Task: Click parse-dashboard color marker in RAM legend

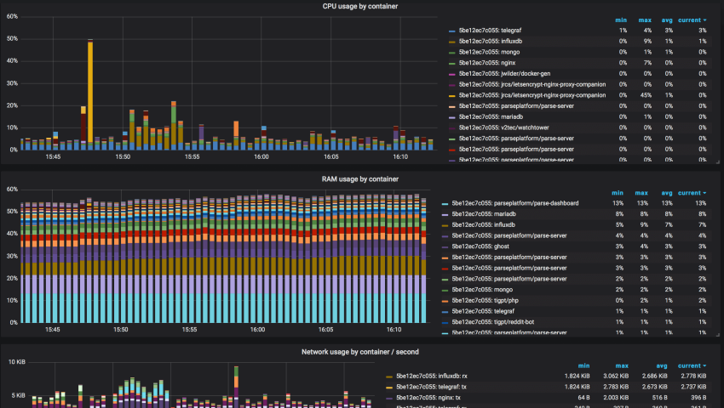Action: [x=445, y=203]
